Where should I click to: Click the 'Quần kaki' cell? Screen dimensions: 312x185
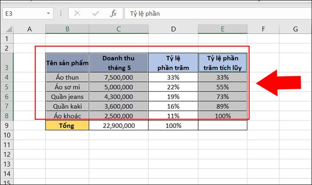pos(67,106)
